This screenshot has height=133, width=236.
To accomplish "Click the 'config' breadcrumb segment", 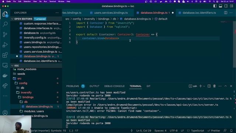I will 77,19.
